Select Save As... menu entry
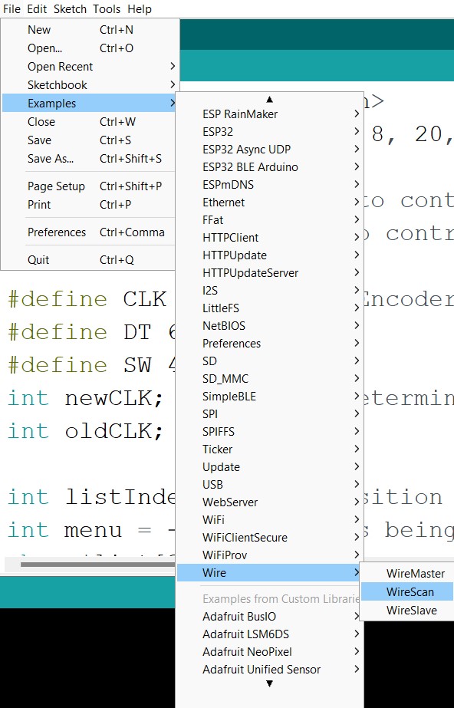Screen dimensions: 454x708 coord(90,159)
